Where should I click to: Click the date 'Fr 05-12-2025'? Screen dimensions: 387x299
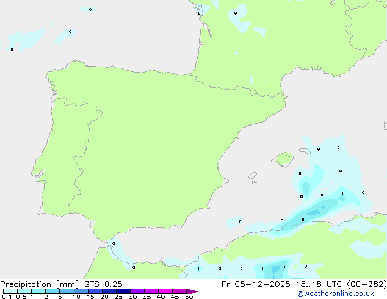256,284
